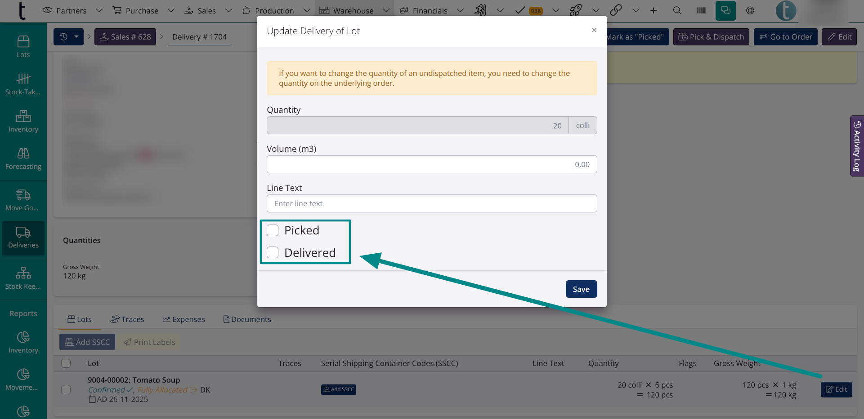Check the Picked checkbox

(x=273, y=230)
